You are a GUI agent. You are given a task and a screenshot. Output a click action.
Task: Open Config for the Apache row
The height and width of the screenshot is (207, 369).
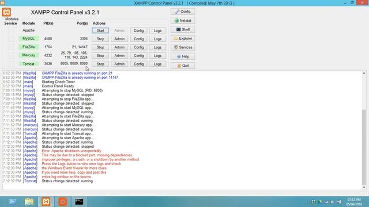click(138, 30)
